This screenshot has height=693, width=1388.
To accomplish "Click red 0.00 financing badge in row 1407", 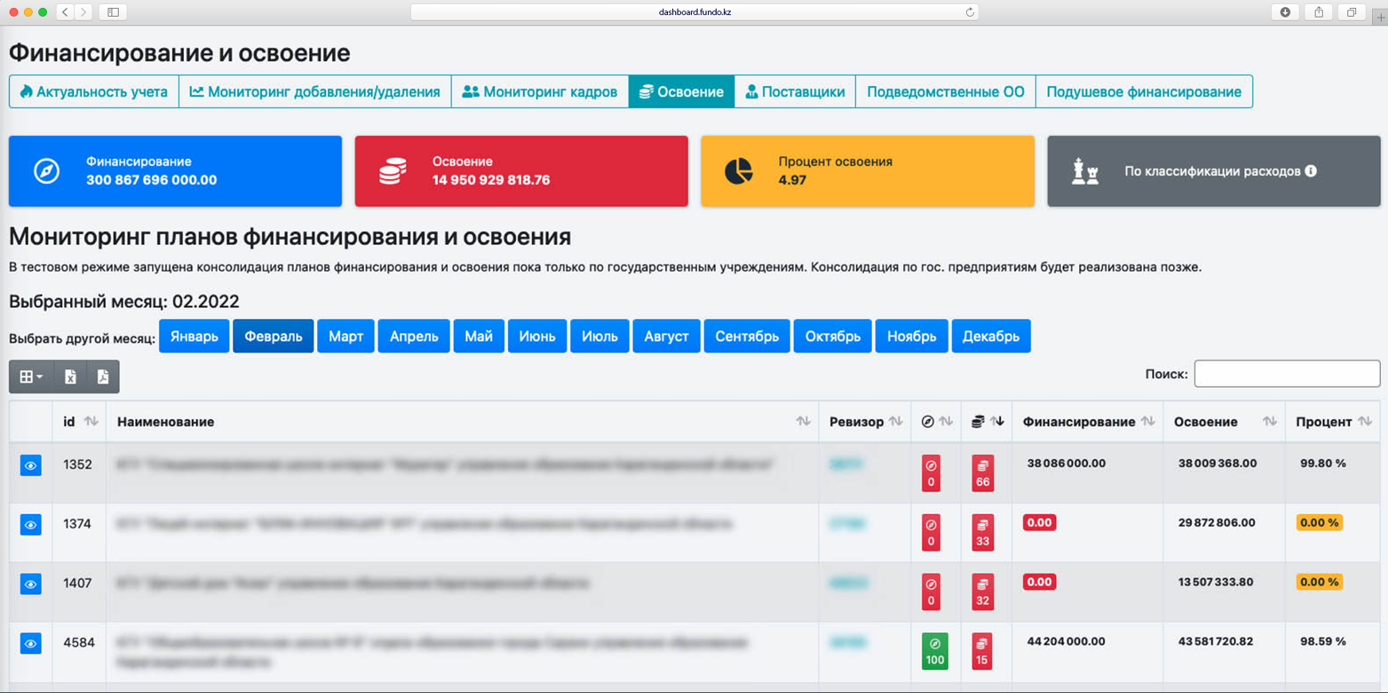I will pos(1039,582).
